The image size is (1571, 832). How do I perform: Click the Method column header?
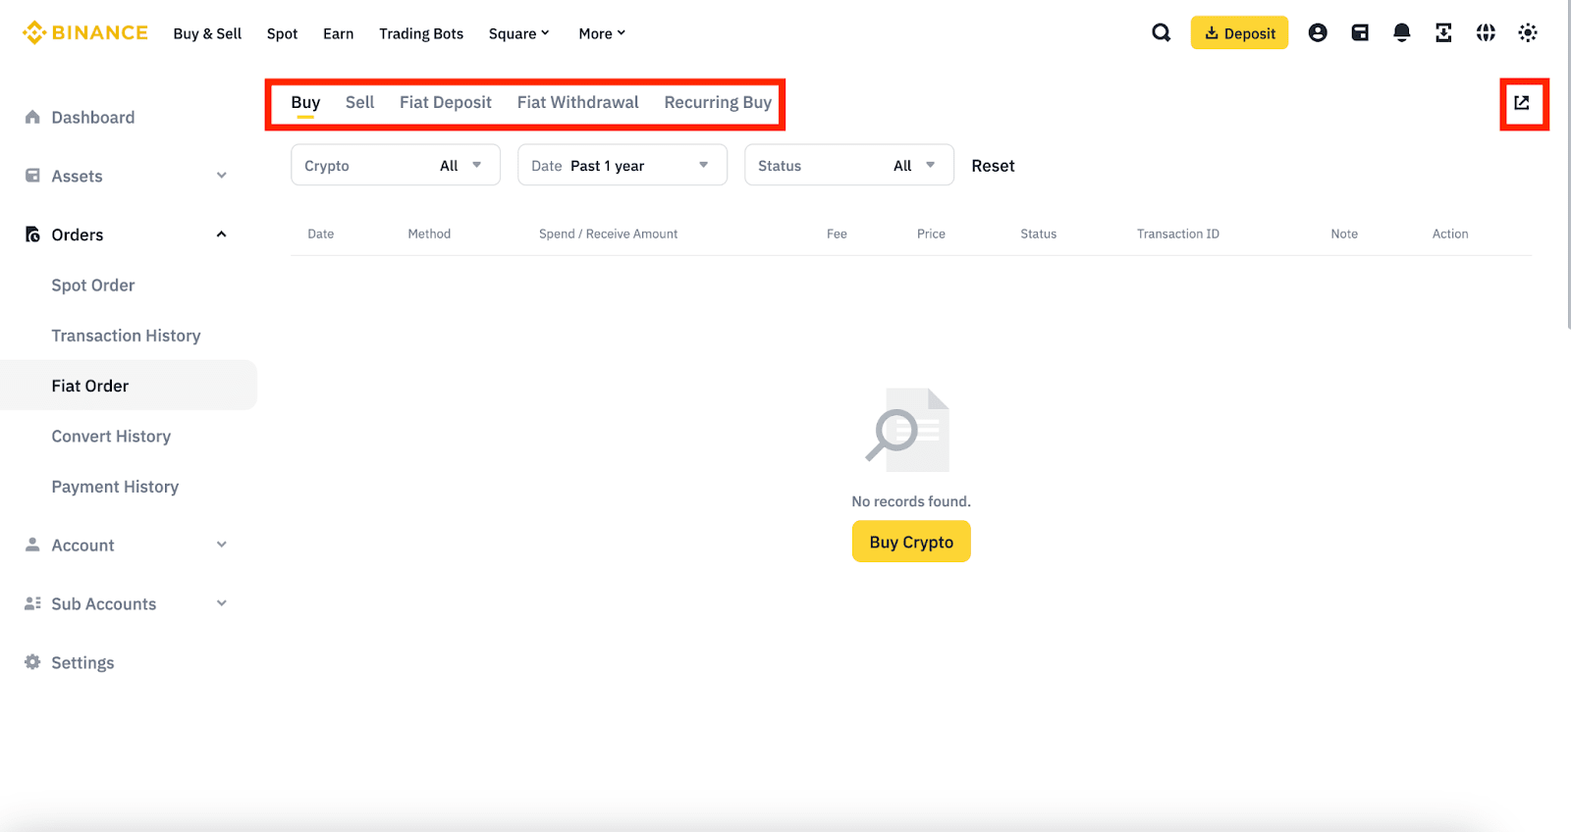(429, 234)
